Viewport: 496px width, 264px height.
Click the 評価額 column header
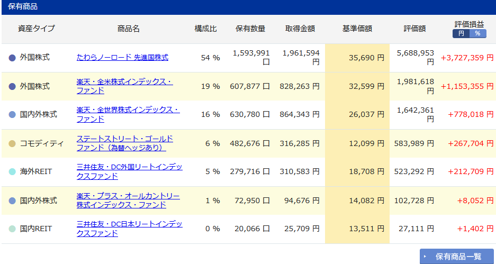click(414, 29)
